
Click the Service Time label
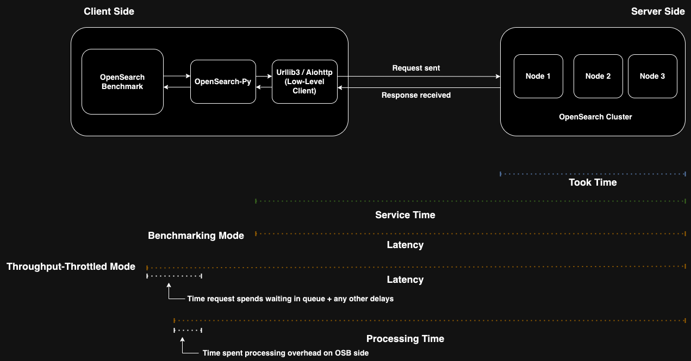405,215
